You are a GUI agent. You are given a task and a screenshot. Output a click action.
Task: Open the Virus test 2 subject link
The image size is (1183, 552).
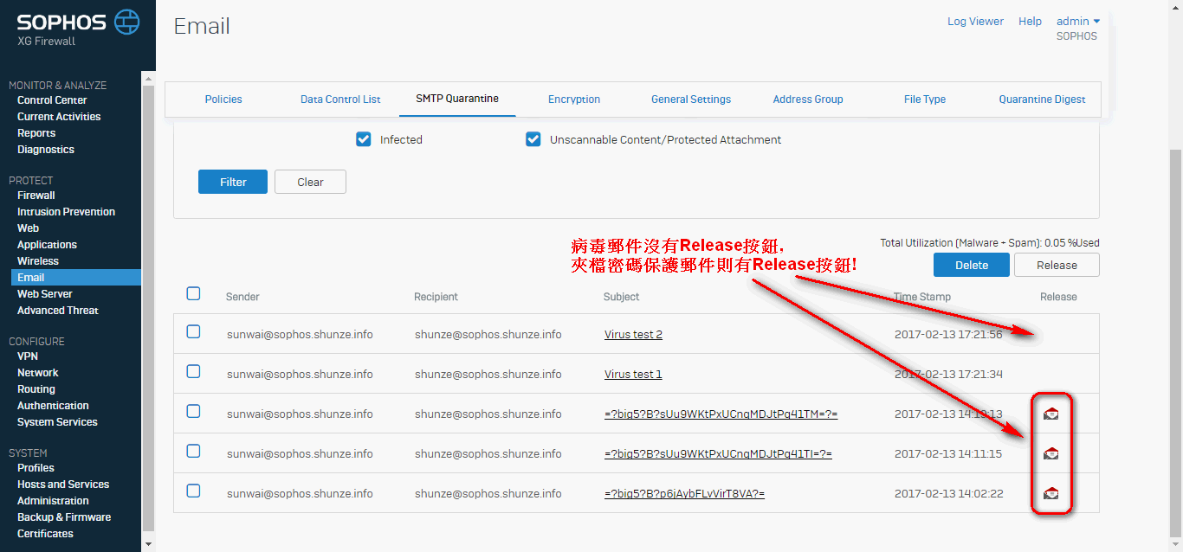click(x=633, y=335)
